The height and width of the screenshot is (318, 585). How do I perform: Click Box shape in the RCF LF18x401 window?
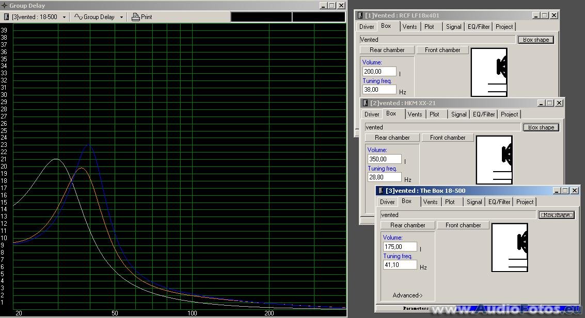click(x=536, y=40)
